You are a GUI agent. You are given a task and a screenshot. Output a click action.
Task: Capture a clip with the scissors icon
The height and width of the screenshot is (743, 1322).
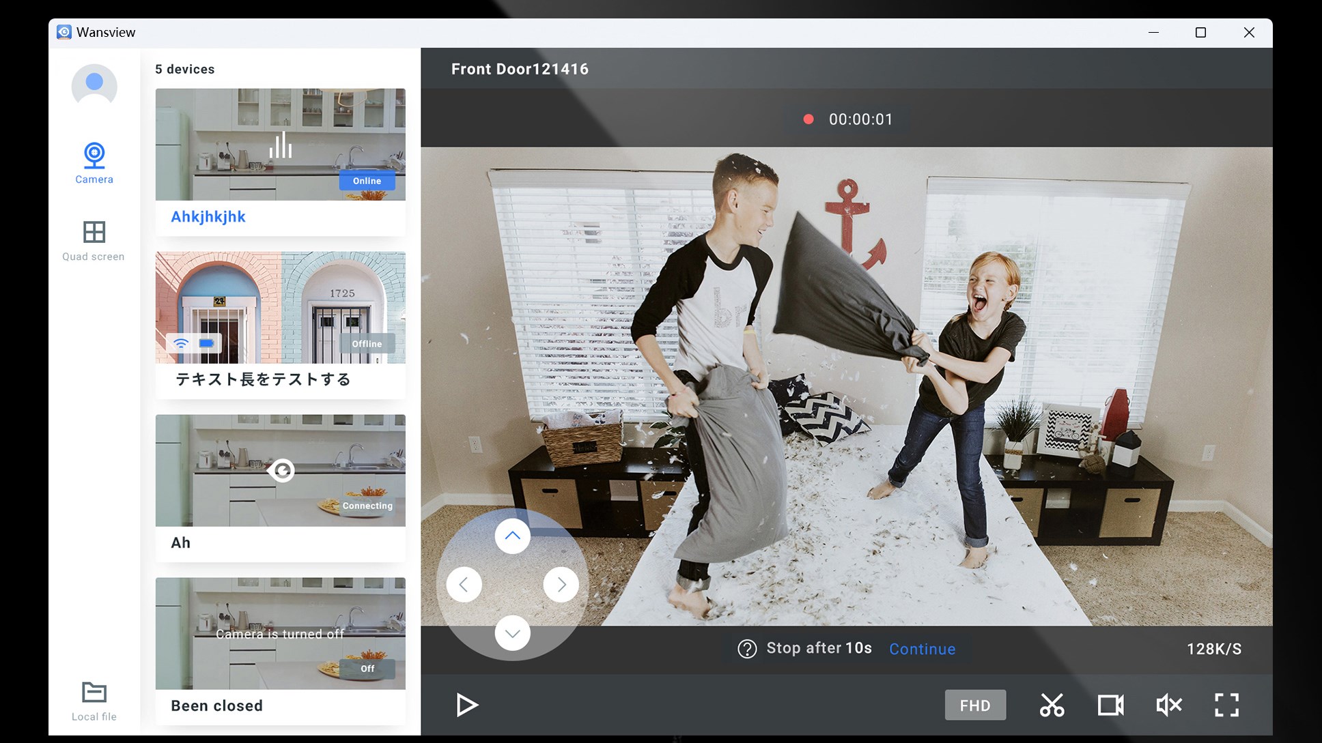1052,705
